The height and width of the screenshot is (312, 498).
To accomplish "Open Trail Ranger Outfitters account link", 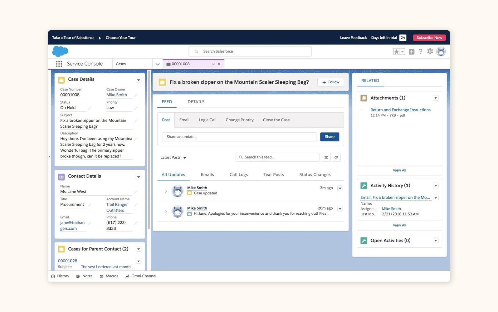I will 117,207.
